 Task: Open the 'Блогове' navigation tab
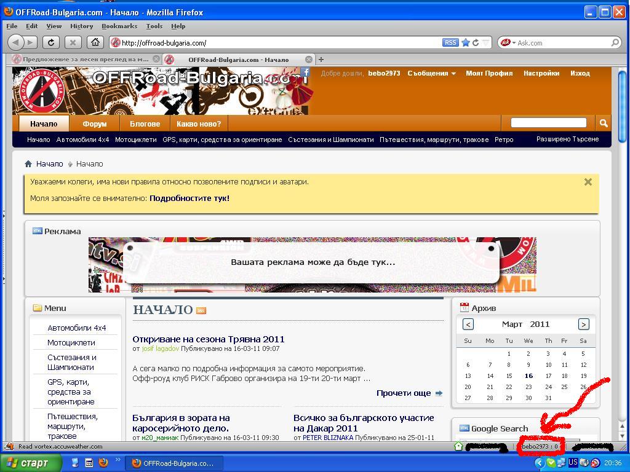145,124
